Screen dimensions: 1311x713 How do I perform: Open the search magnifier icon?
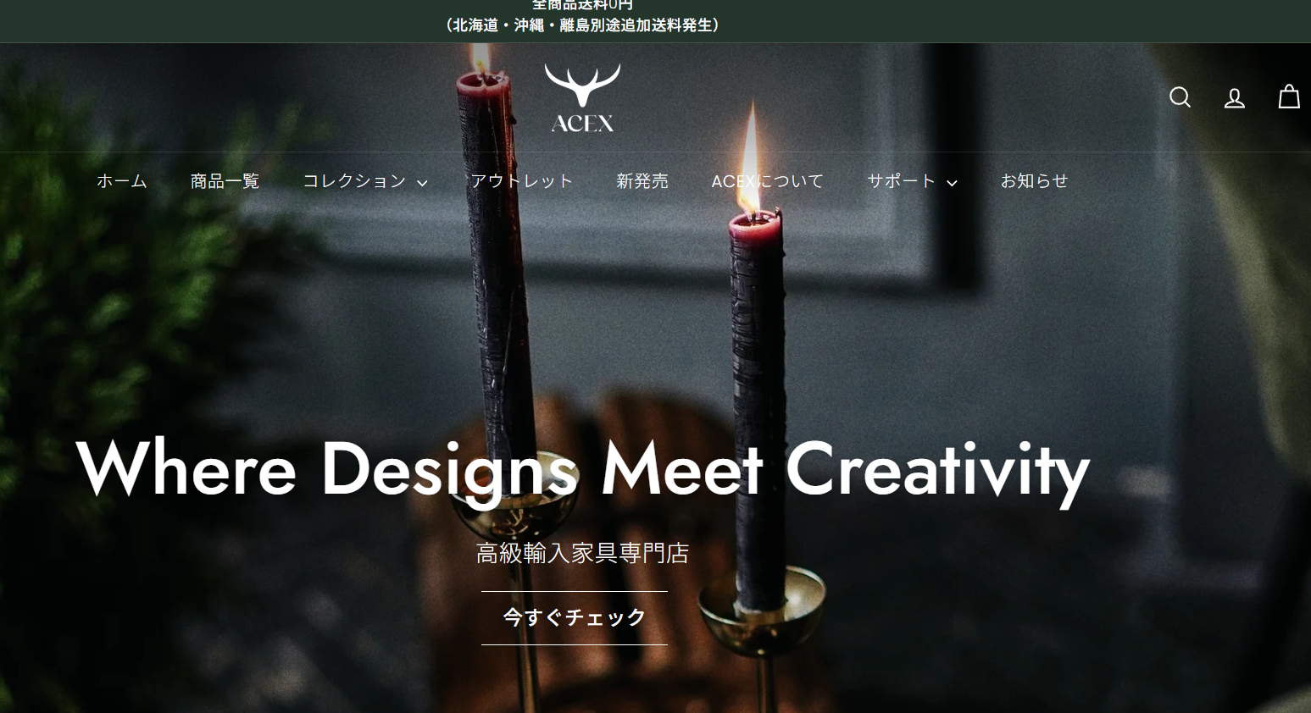click(1180, 97)
